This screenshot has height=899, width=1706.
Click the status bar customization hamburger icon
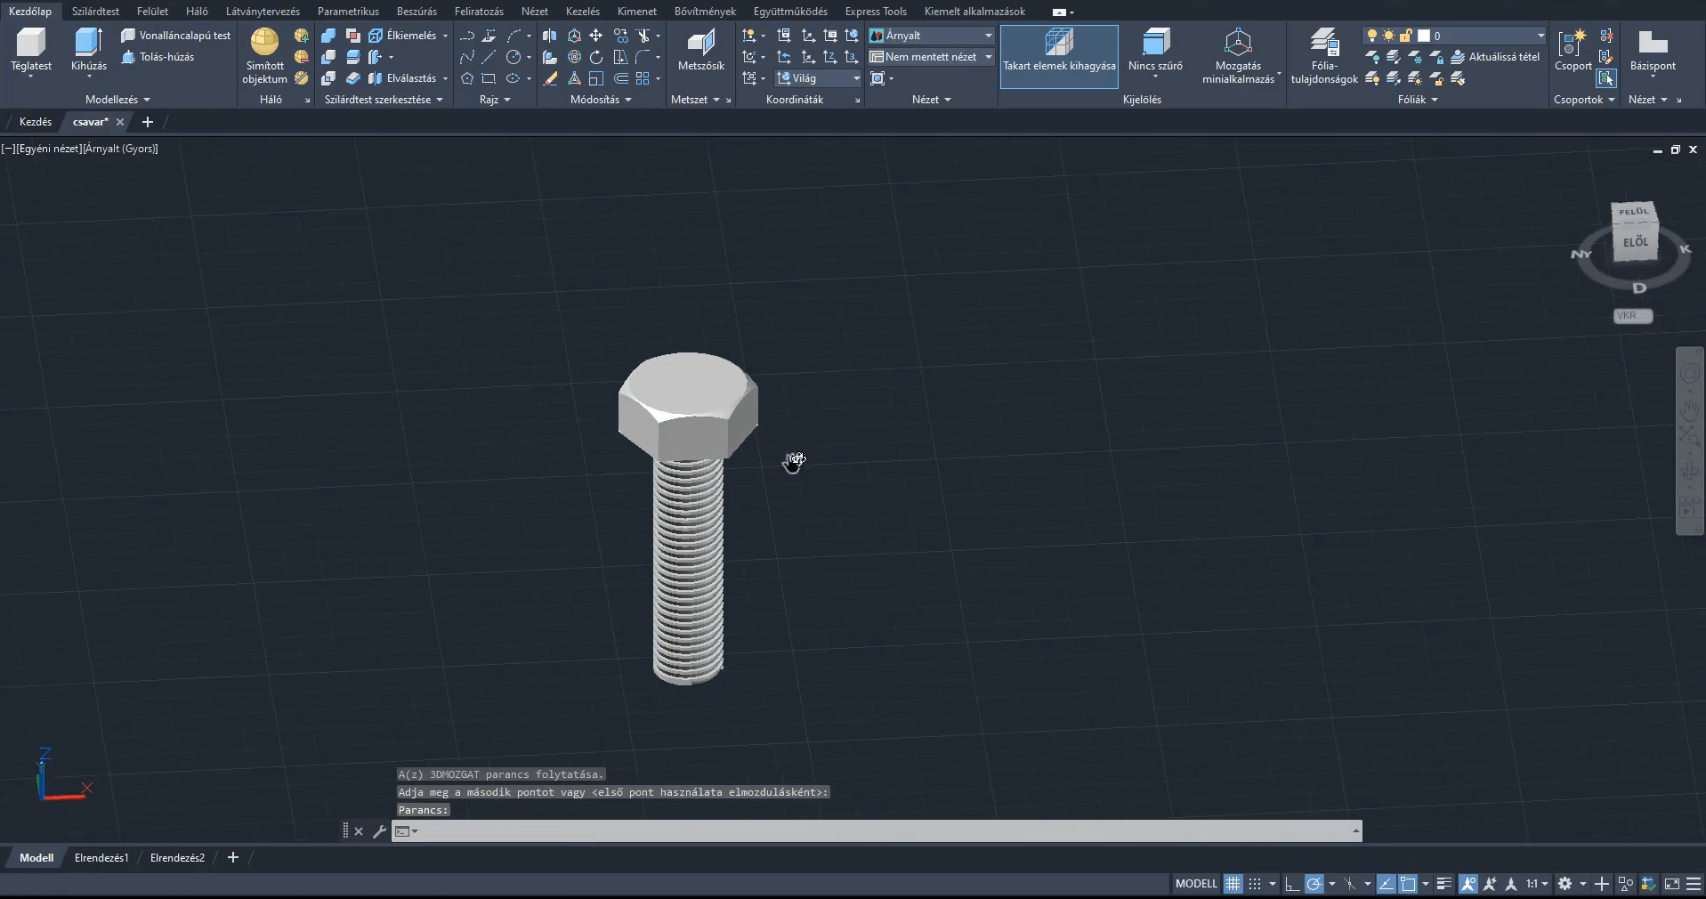point(1693,884)
